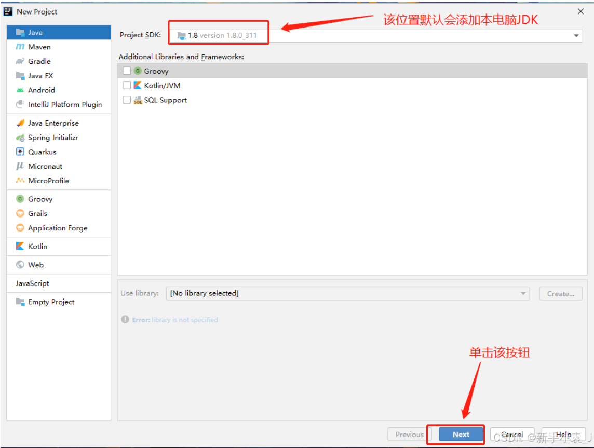This screenshot has width=594, height=448.
Task: Click the SQL Support framework icon
Action: [x=138, y=100]
